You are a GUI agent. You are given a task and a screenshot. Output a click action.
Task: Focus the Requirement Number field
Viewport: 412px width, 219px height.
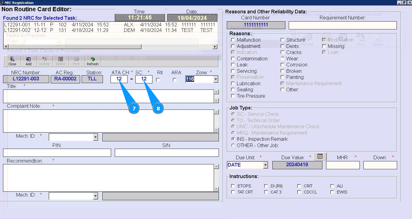click(343, 25)
